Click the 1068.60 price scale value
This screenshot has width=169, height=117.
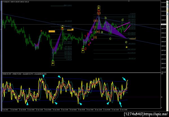(x=163, y=63)
